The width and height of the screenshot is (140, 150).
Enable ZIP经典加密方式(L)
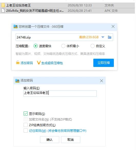tap(26, 125)
